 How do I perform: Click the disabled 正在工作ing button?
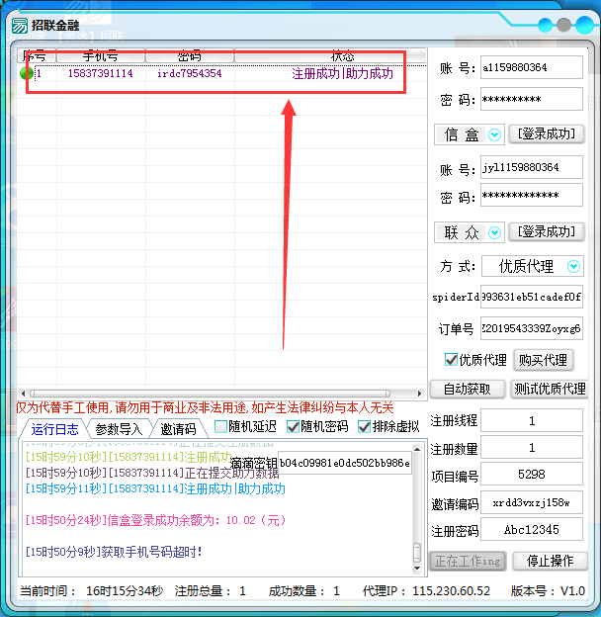(x=468, y=561)
